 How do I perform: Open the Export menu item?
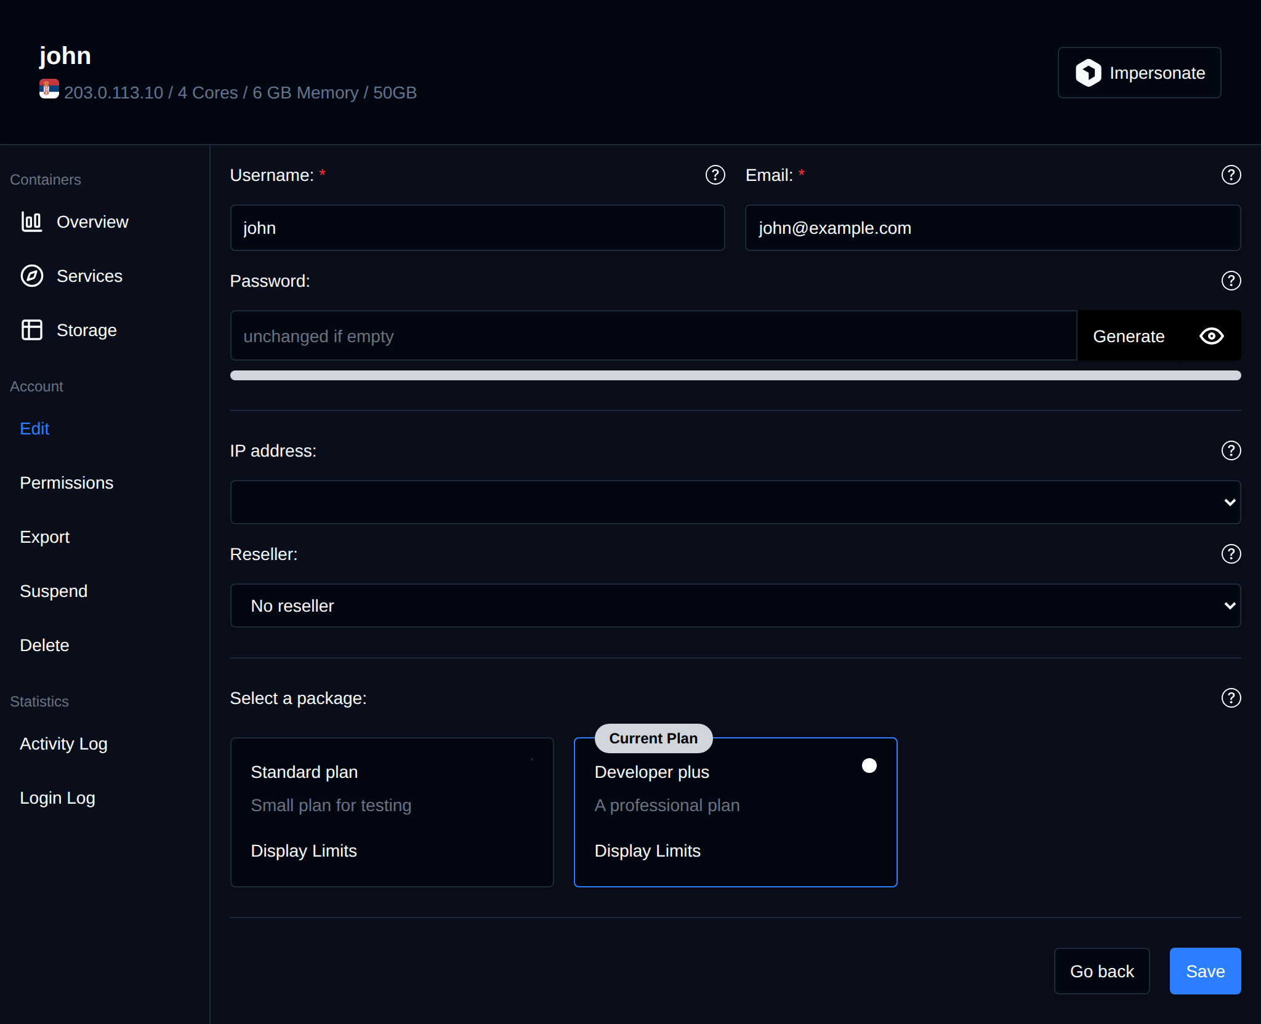click(x=44, y=537)
